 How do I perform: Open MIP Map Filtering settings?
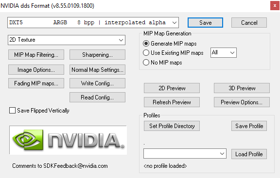click(x=36, y=55)
